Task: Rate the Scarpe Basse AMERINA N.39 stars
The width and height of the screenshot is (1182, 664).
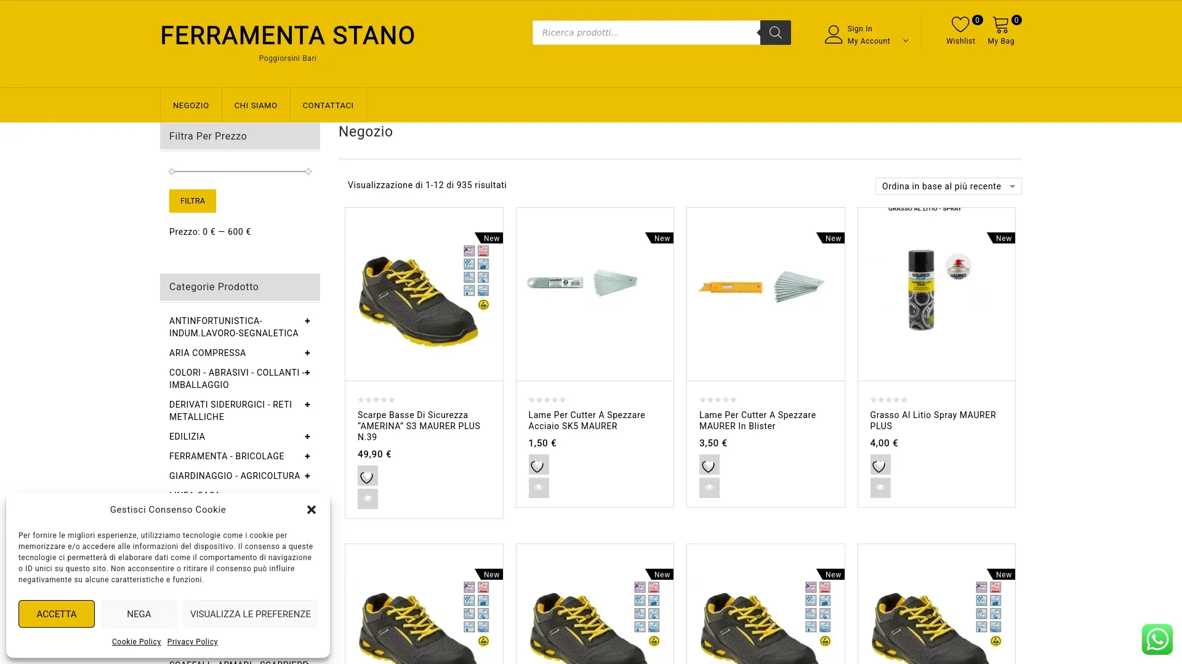Action: click(376, 400)
